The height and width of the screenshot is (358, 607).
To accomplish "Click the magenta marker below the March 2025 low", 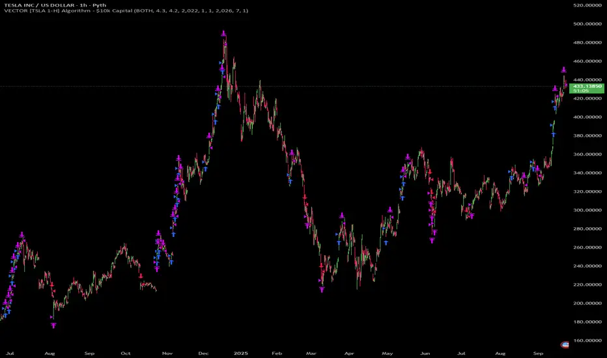I will pos(322,289).
